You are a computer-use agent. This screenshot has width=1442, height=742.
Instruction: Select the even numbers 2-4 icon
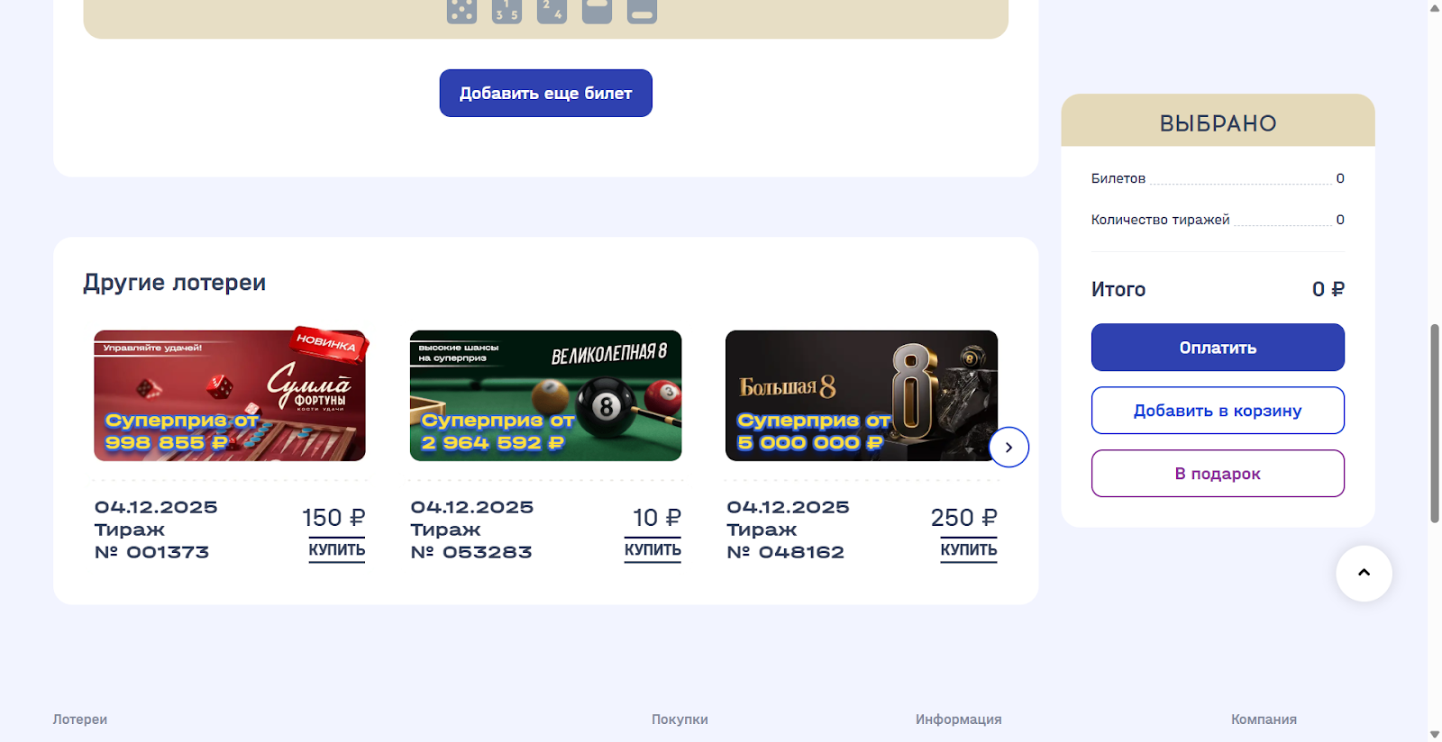pos(552,10)
